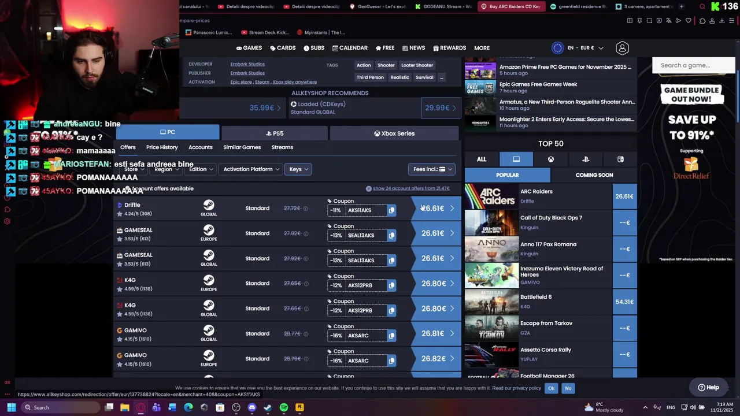Open the Keys filter dropdown
This screenshot has height=416, width=740.
299,169
